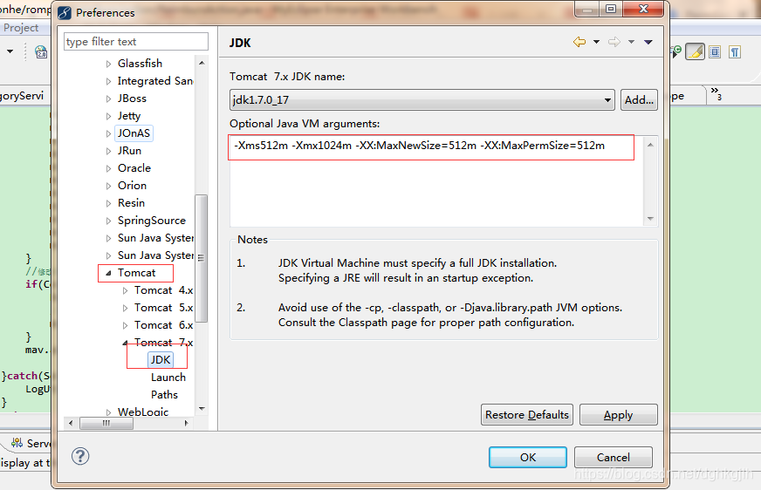Click the pilcrow show whitespace icon
761x490 pixels.
pyautogui.click(x=735, y=51)
